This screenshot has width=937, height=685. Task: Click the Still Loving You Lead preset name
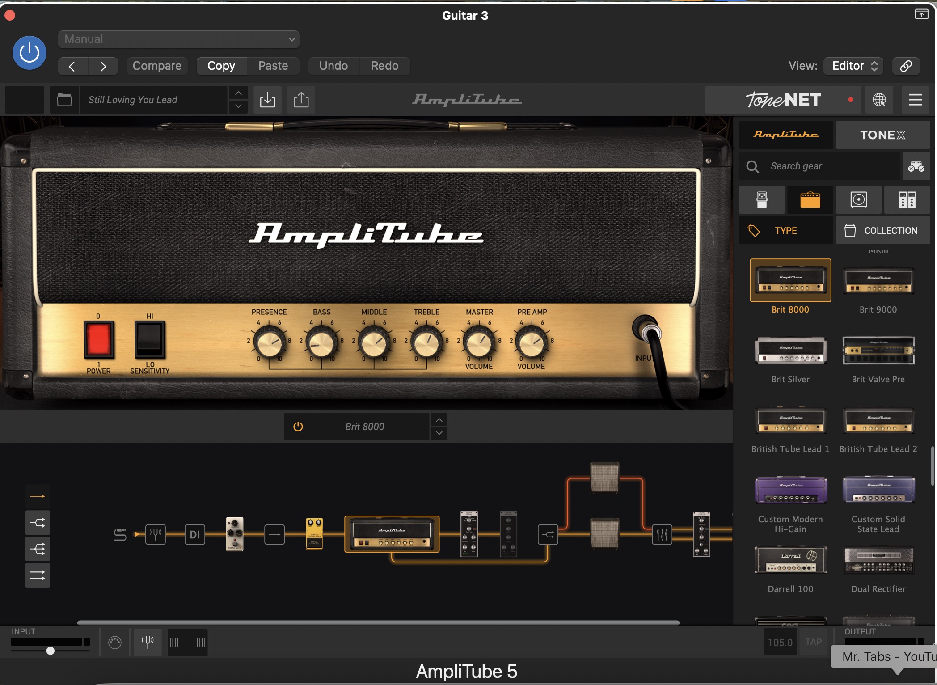tap(154, 99)
